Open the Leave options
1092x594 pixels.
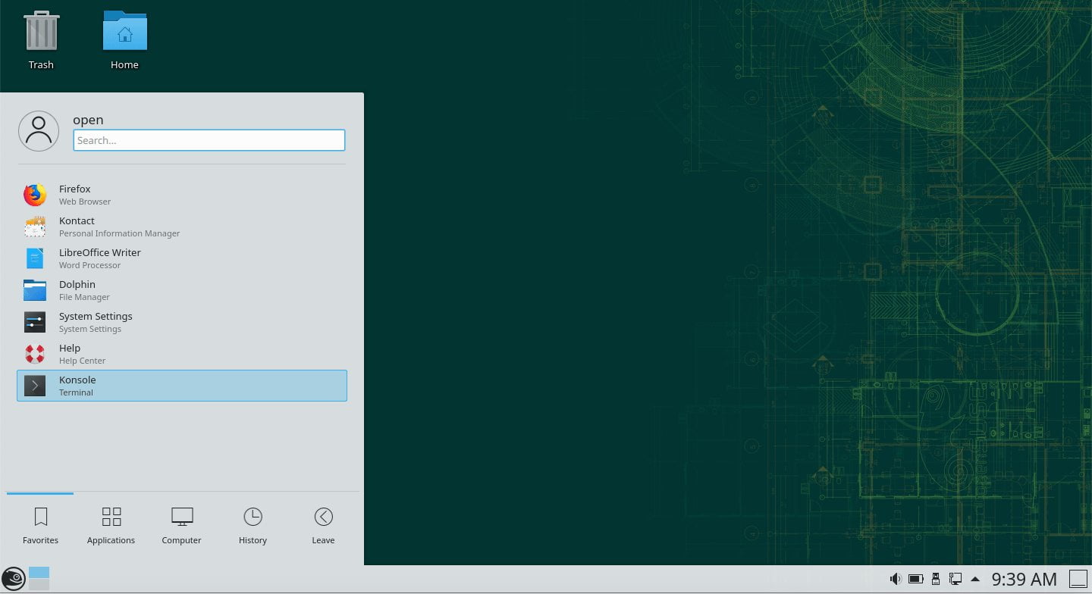coord(323,524)
